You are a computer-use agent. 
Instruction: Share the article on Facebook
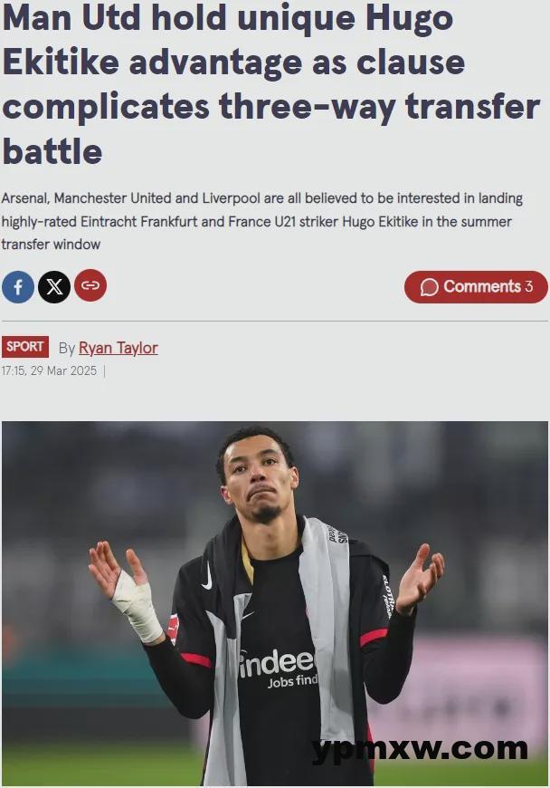18,287
